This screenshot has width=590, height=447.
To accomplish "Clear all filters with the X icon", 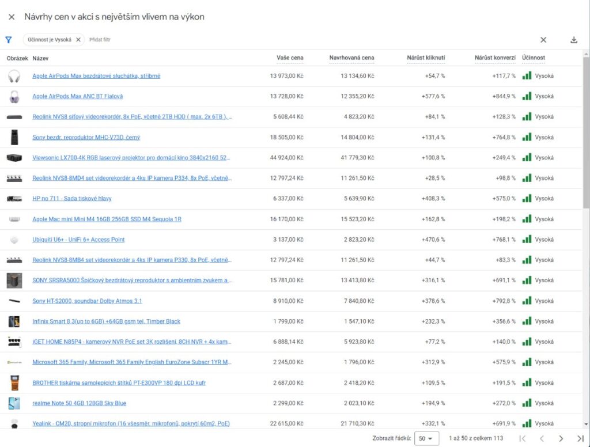I will (x=543, y=40).
